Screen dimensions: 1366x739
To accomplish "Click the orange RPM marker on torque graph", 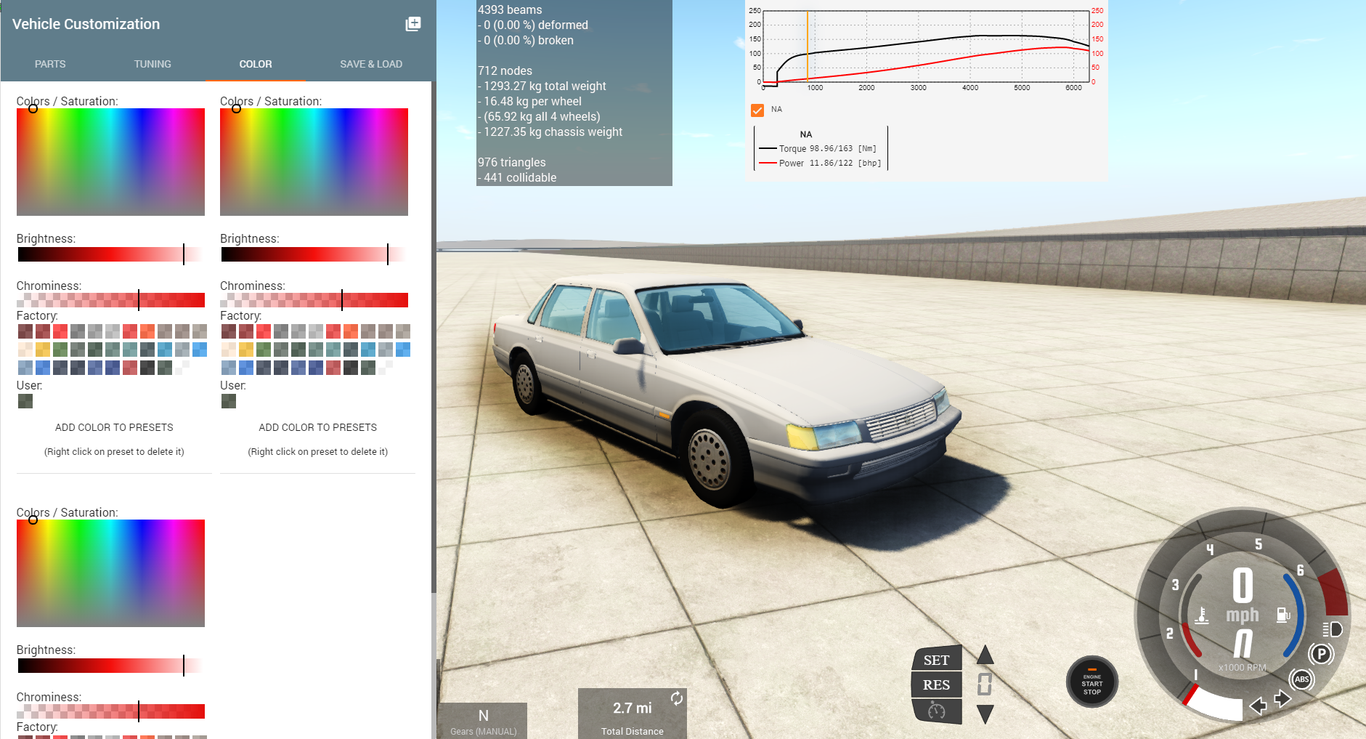I will pyautogui.click(x=807, y=45).
